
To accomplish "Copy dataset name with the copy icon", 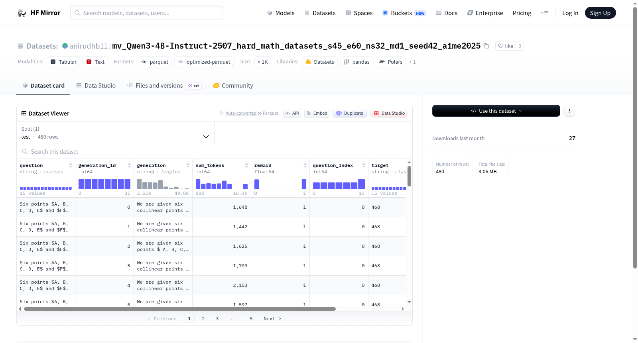I will 486,46.
